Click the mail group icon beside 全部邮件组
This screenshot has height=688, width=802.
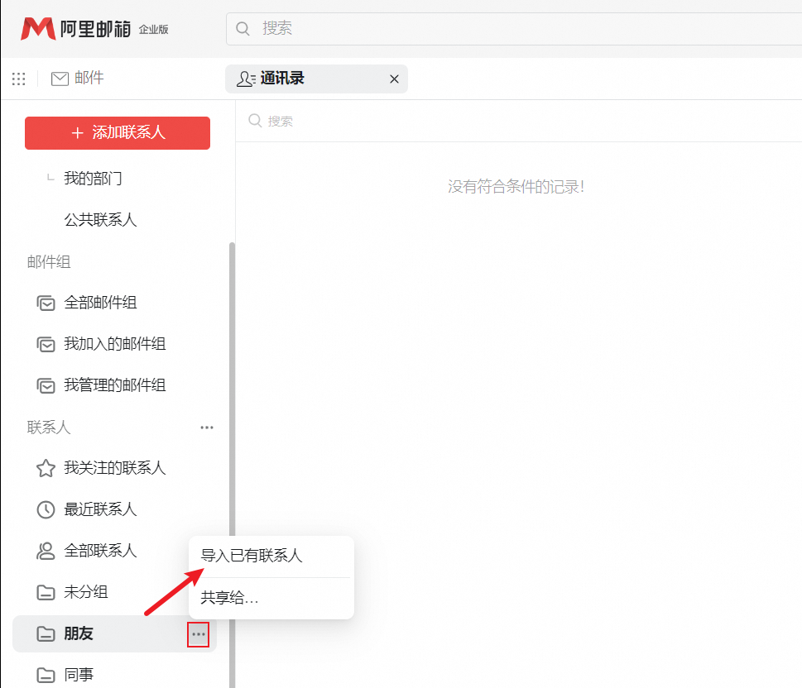click(x=46, y=303)
